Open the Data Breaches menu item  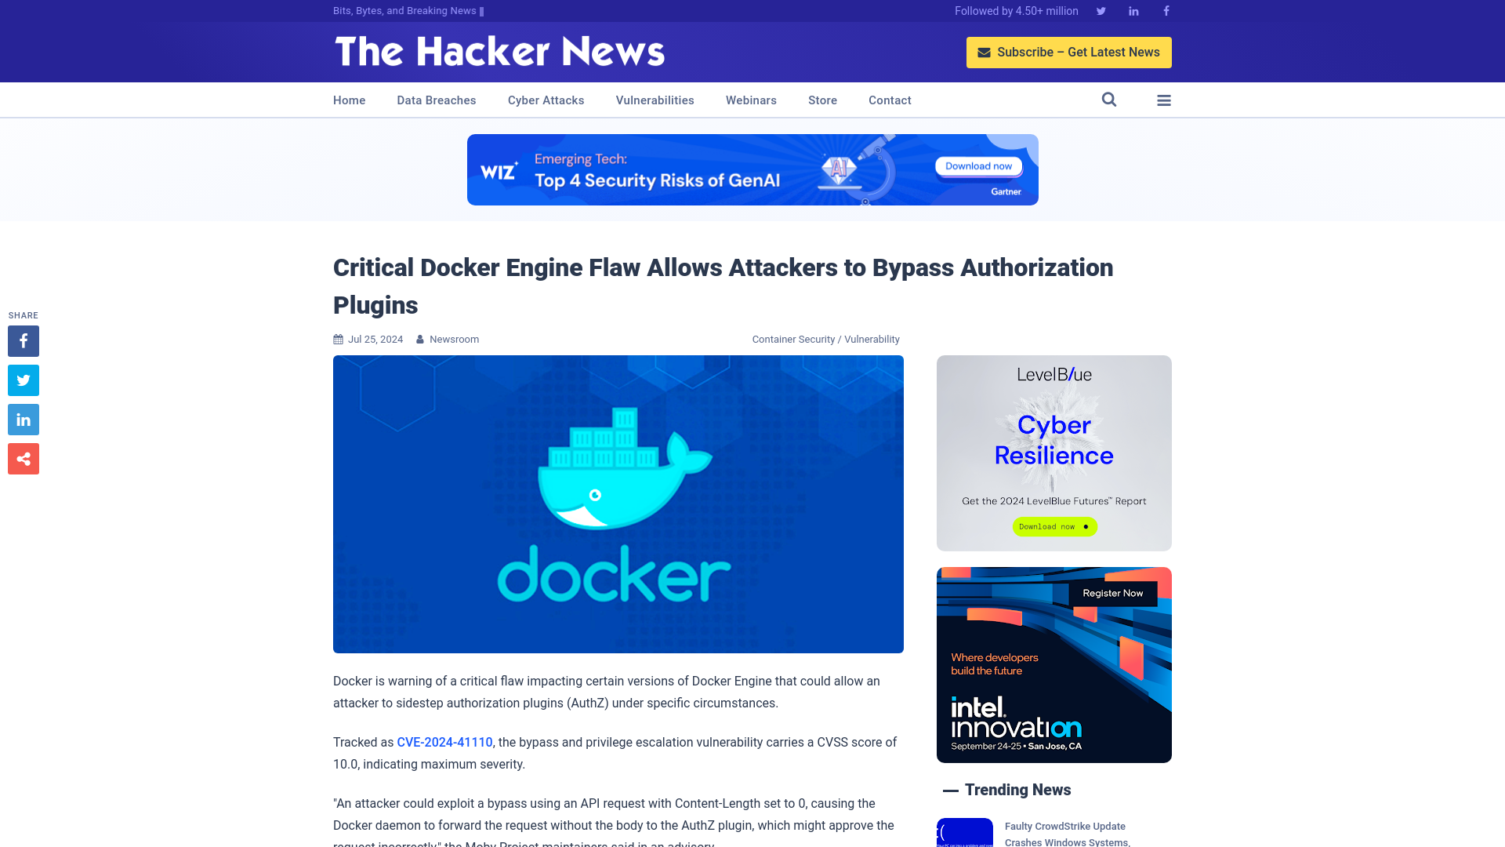coord(436,100)
